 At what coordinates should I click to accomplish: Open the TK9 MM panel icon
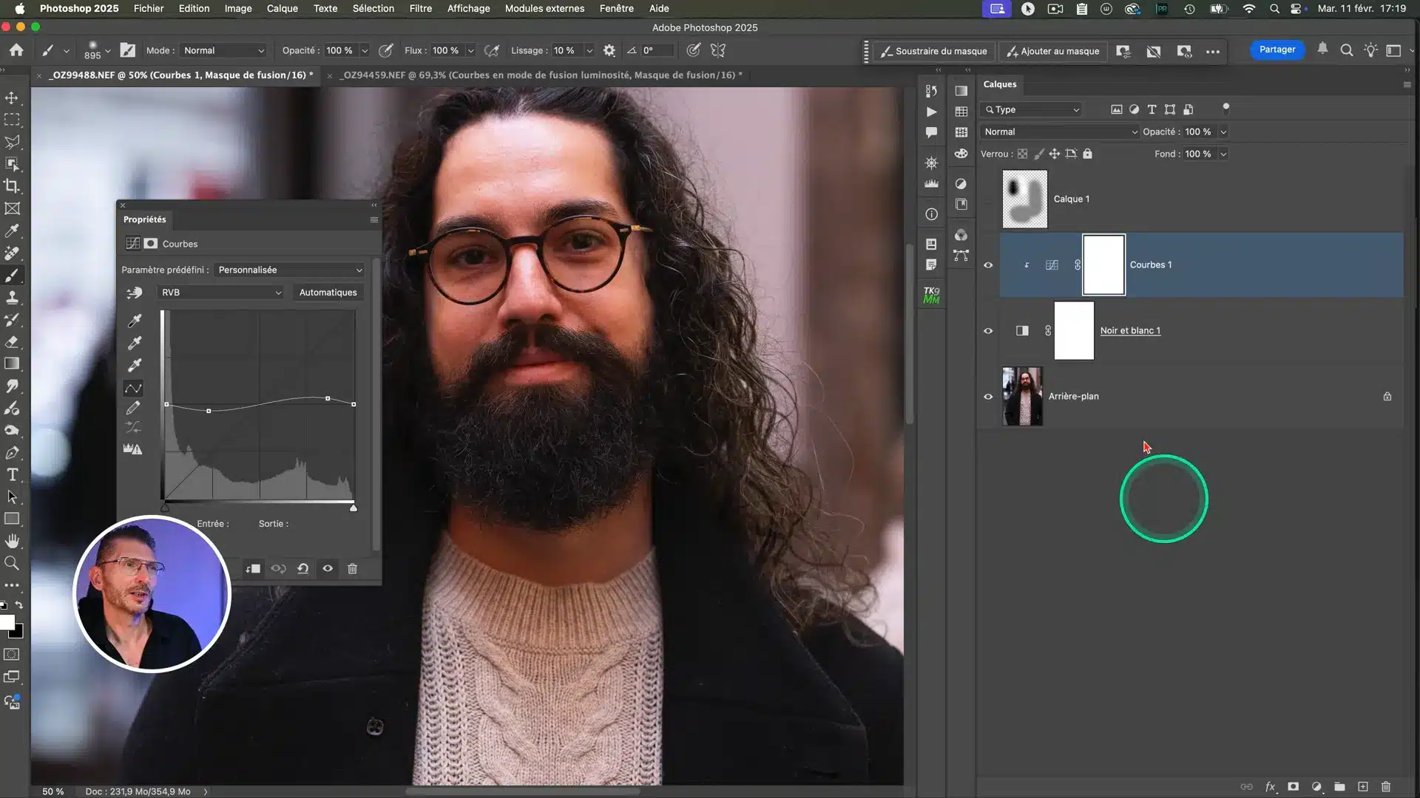pyautogui.click(x=931, y=295)
